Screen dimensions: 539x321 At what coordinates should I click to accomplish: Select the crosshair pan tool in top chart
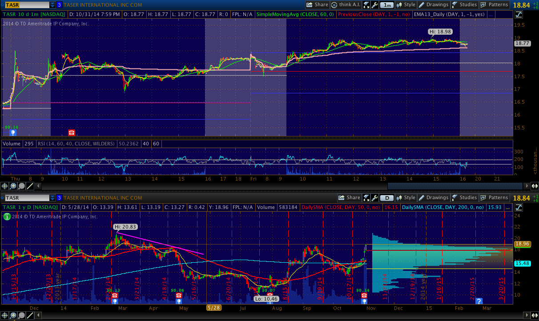click(x=5, y=186)
